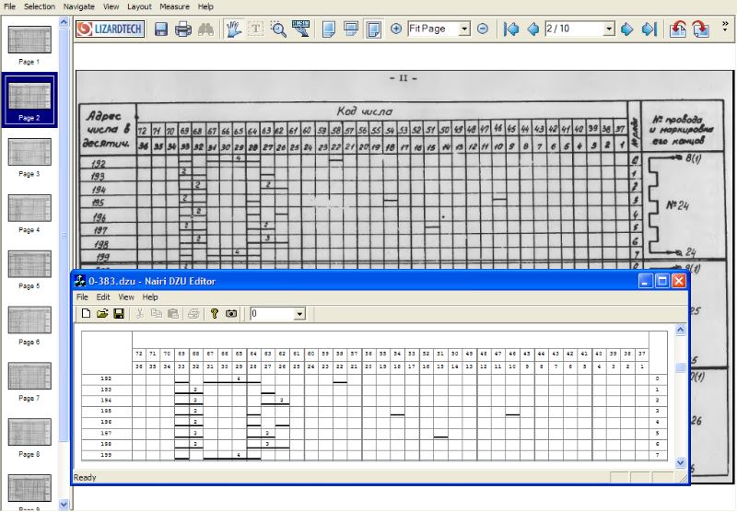Open file icon in Nairi DZU Editor

click(102, 314)
